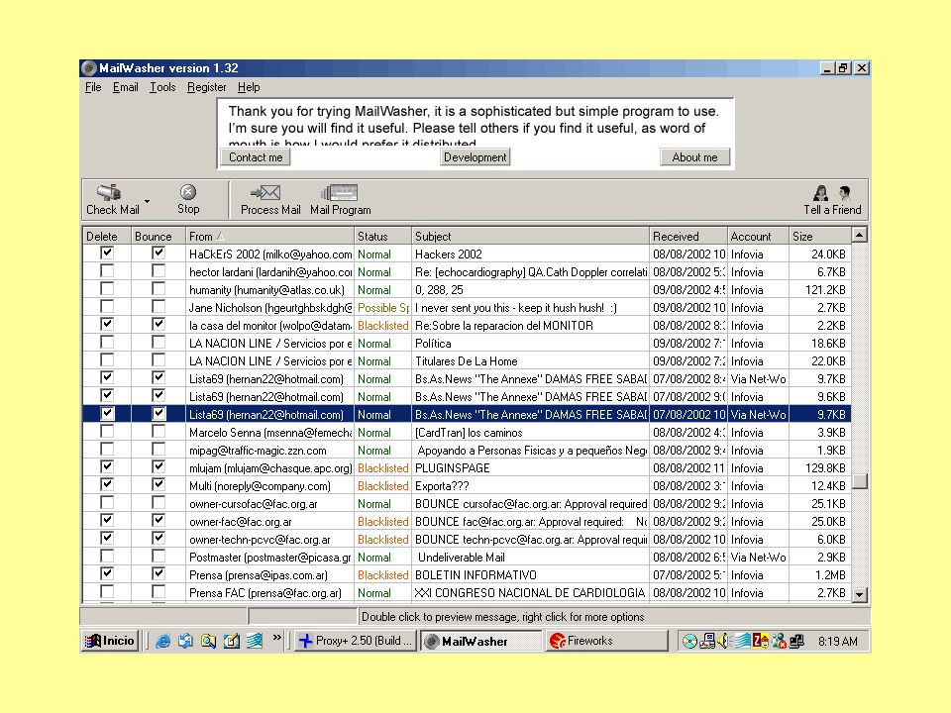Click the Development button
The image size is (951, 713).
[475, 157]
